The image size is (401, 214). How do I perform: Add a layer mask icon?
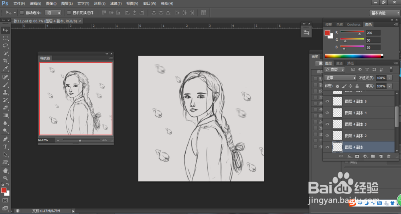357,156
